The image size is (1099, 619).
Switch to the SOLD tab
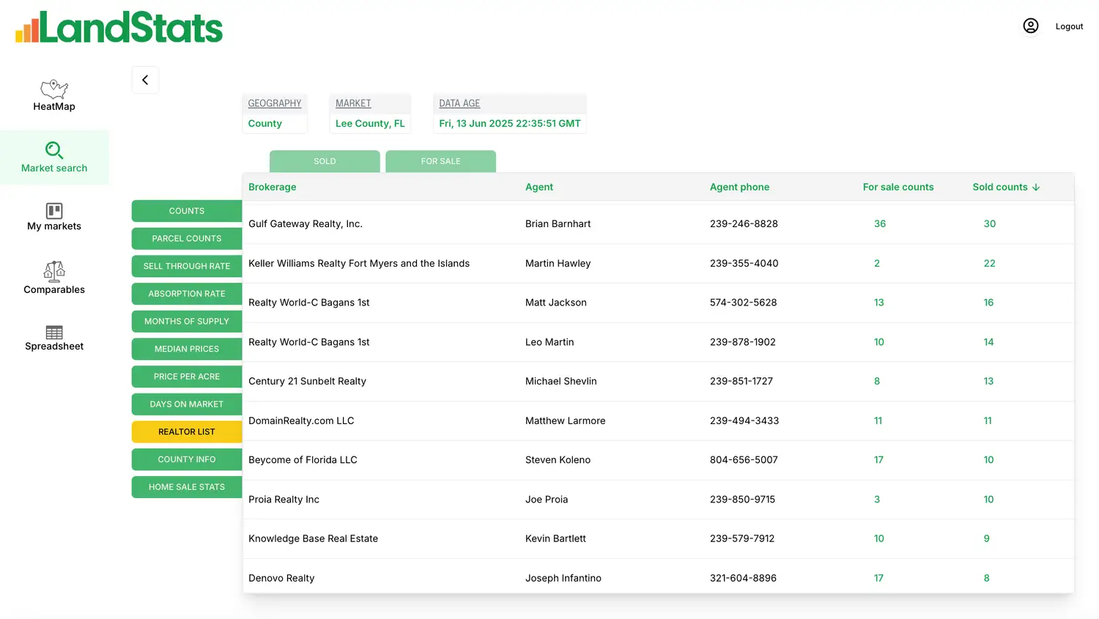(325, 161)
